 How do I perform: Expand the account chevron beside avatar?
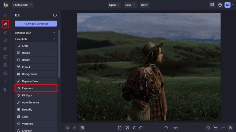(233, 5)
